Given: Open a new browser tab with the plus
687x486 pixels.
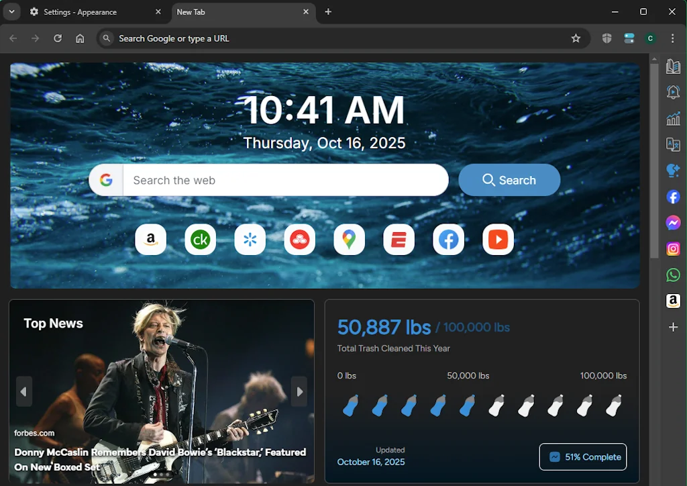Looking at the screenshot, I should coord(328,11).
